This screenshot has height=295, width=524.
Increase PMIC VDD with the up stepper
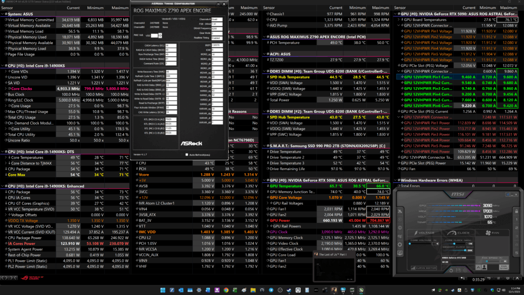pyautogui.click(x=160, y=34)
